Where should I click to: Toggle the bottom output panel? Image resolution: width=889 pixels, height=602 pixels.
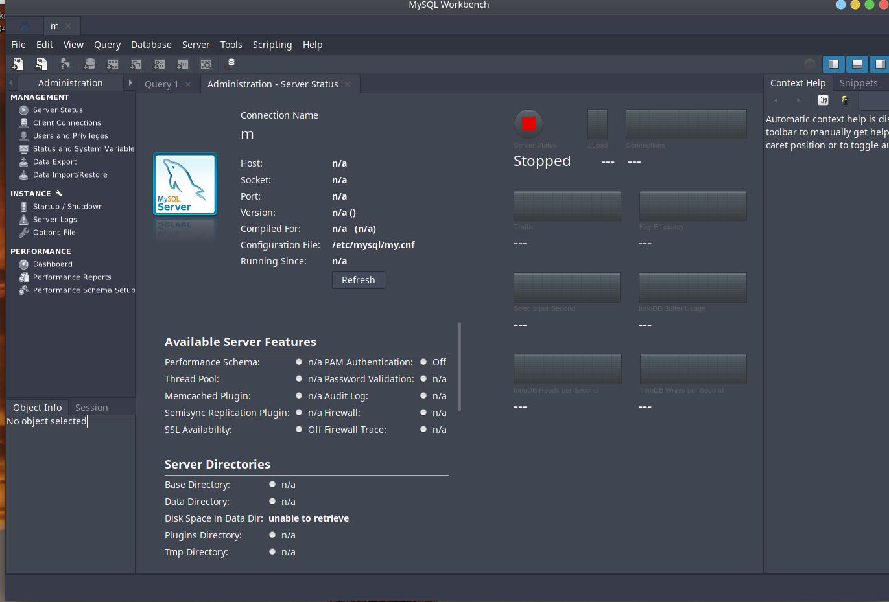(x=857, y=64)
